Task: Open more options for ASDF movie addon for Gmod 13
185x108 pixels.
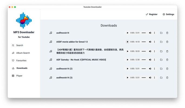Action: click(x=154, y=42)
